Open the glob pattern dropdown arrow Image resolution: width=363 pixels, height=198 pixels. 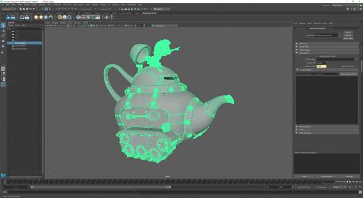[x=337, y=74]
